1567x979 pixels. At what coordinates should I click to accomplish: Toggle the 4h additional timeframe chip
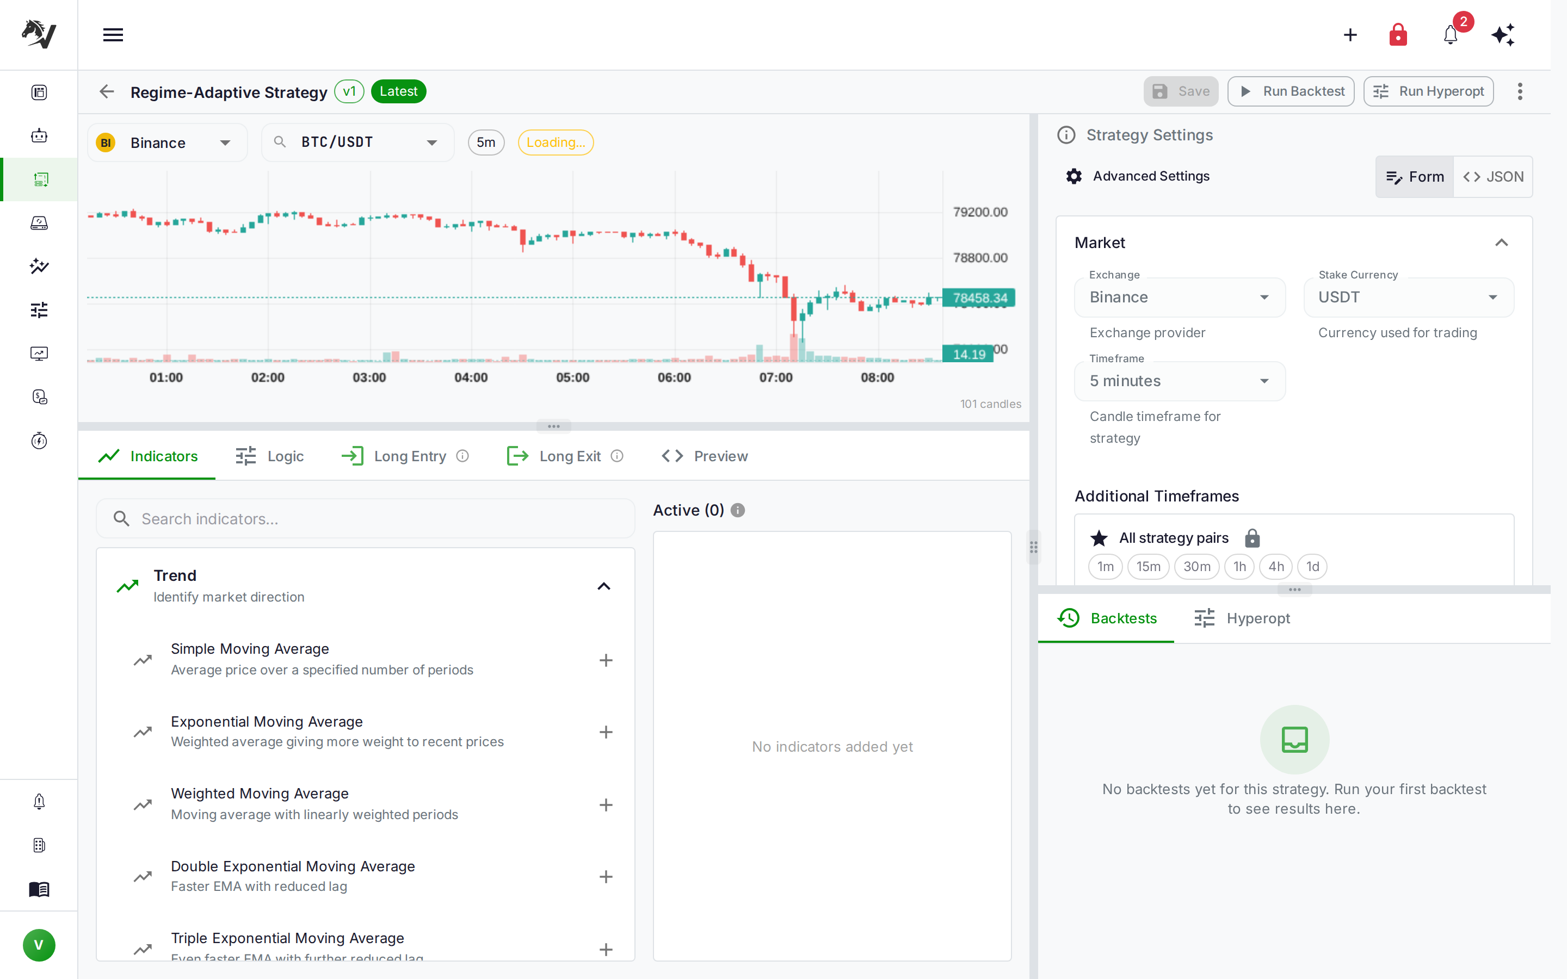pos(1275,567)
